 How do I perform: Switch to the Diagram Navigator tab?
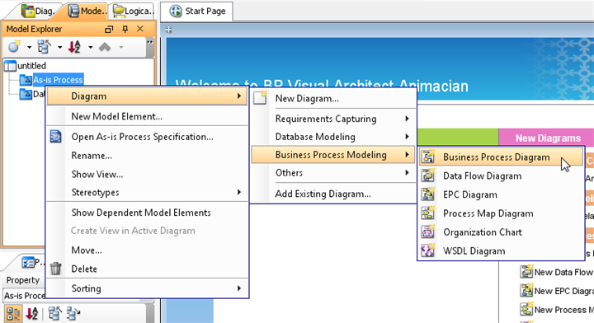(38, 11)
